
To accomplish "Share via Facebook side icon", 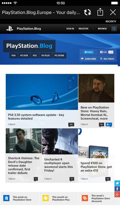I will pos(117,189).
